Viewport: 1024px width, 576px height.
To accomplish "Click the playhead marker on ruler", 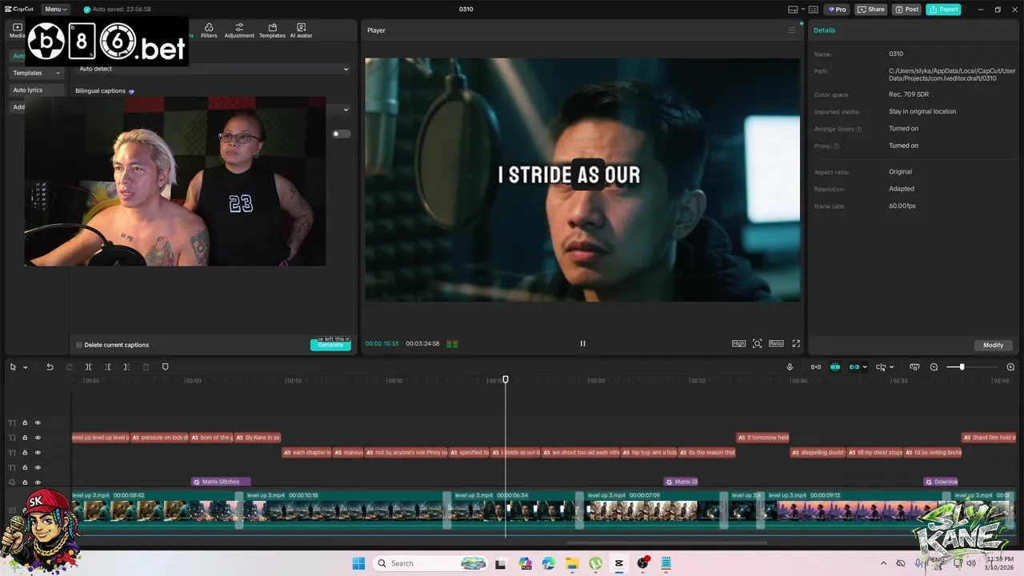I will tap(505, 379).
